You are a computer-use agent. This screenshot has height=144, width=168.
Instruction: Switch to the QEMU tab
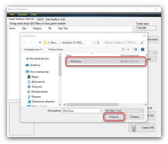coord(40,19)
